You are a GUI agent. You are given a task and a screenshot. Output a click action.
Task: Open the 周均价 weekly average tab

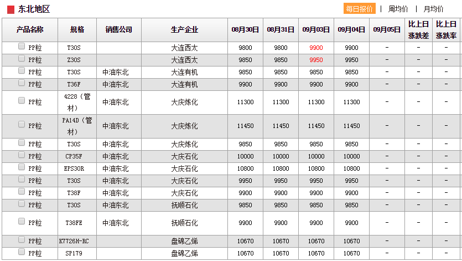(x=398, y=9)
